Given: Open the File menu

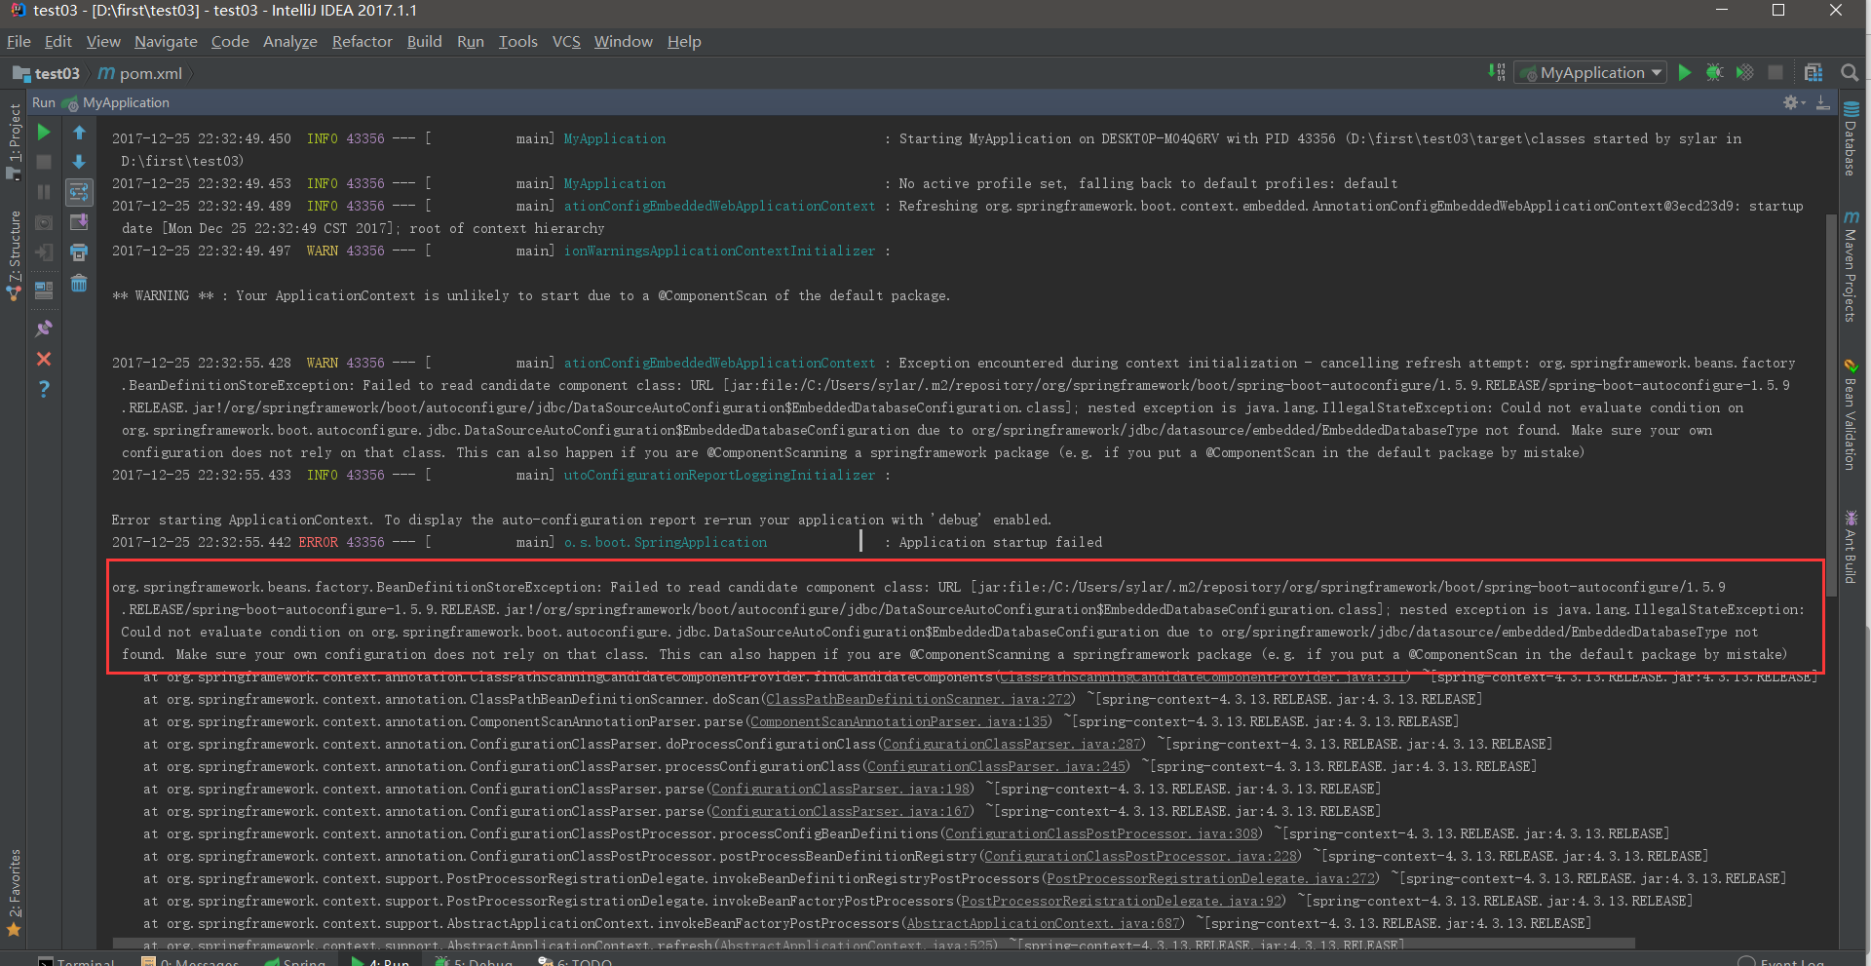Looking at the screenshot, I should [19, 41].
